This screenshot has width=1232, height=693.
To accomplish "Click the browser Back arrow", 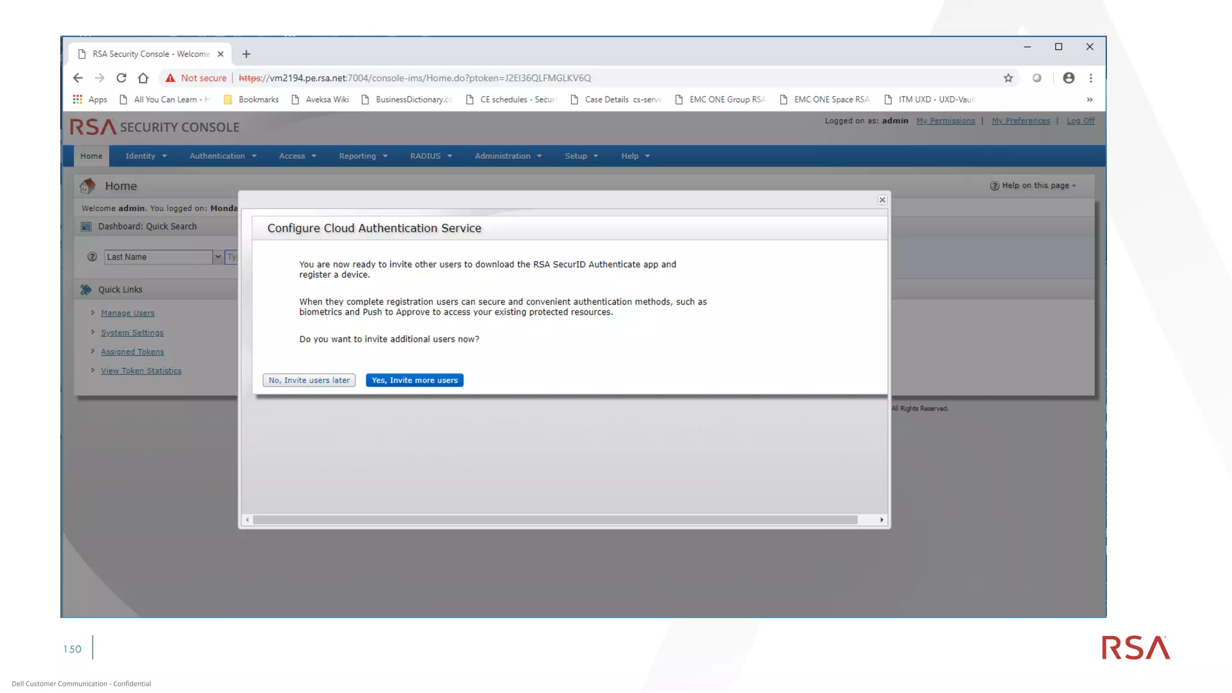I will 78,78.
